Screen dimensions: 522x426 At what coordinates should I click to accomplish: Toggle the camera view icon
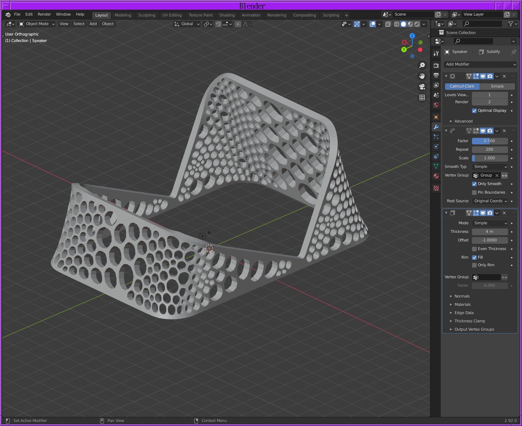422,87
